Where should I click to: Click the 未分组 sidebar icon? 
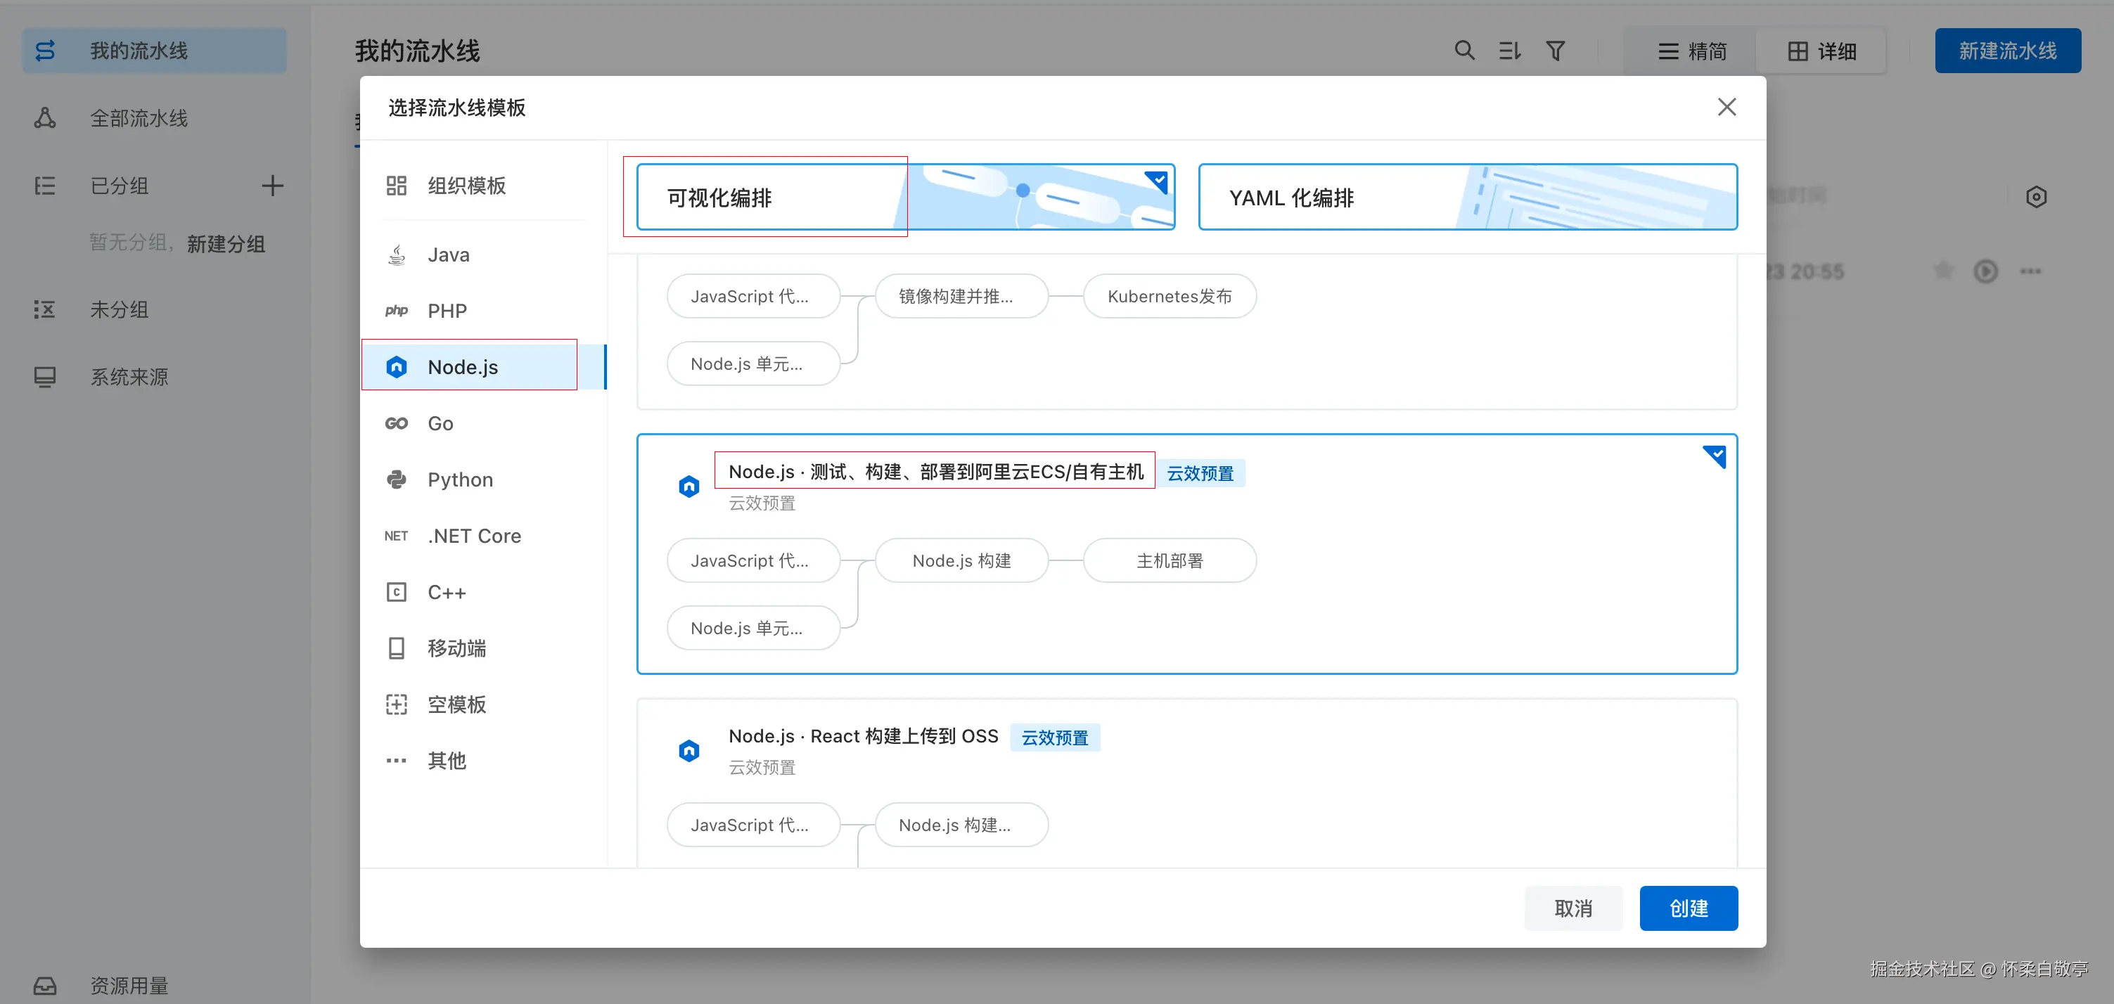pos(45,309)
